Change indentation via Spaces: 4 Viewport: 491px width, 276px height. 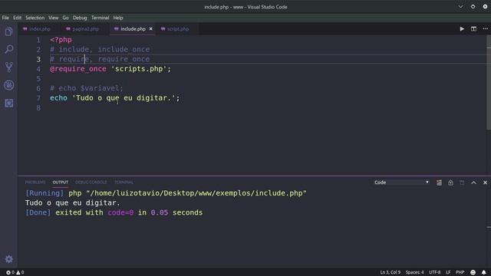pos(414,272)
